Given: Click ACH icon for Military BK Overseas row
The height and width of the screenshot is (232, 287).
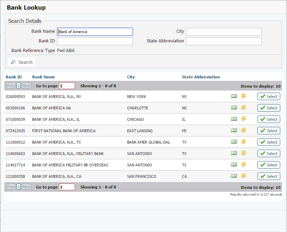Looking at the screenshot, I should click(234, 165).
